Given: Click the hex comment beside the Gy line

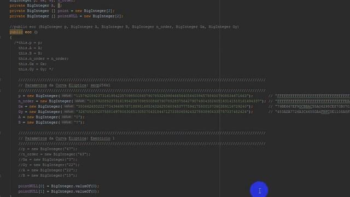Looking at the screenshot, I should [309, 112].
